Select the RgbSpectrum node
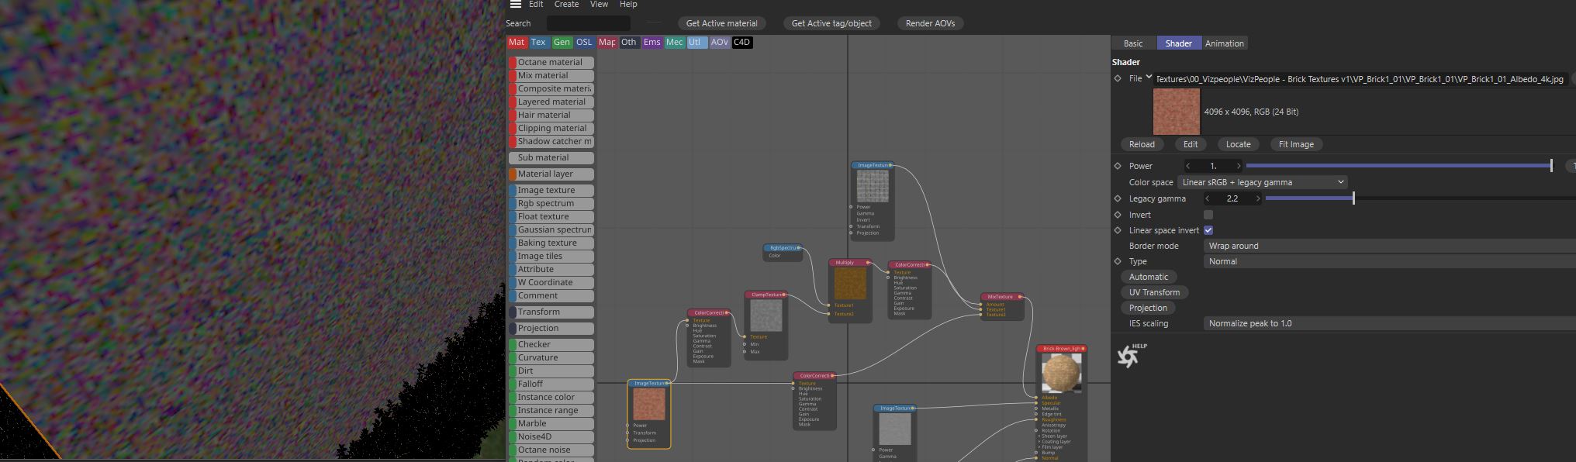 [783, 252]
